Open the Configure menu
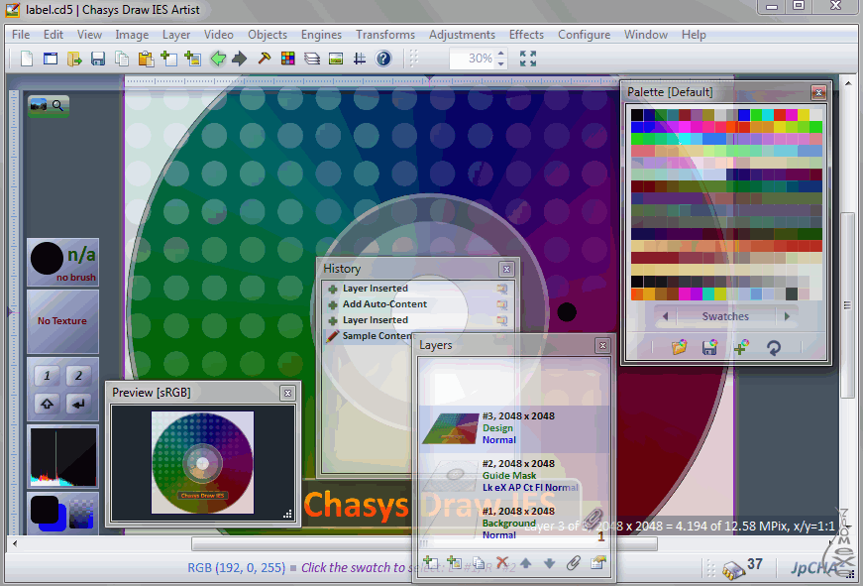 (x=584, y=34)
